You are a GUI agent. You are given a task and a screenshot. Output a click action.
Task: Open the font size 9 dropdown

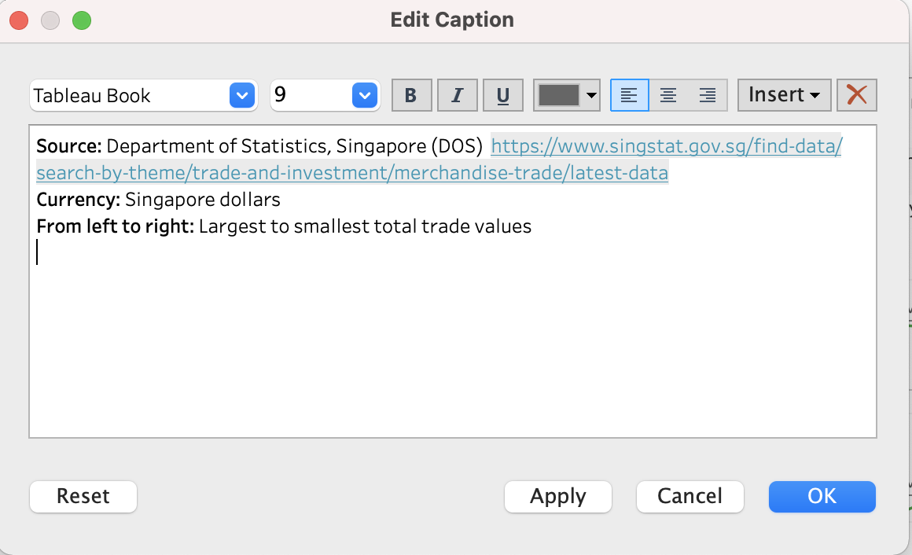[365, 95]
